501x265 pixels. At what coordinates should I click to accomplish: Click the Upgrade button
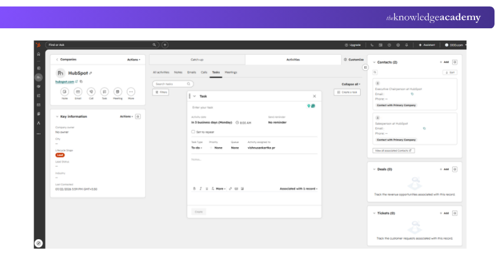click(x=352, y=45)
